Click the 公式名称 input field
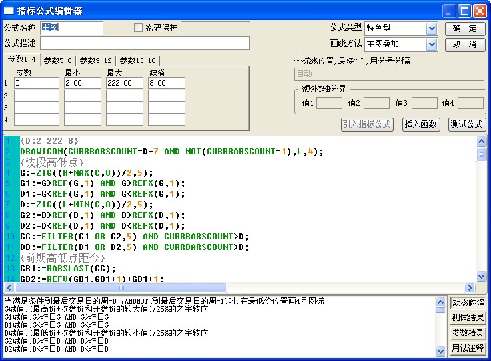Screen dimensions: 491x361 71,28
